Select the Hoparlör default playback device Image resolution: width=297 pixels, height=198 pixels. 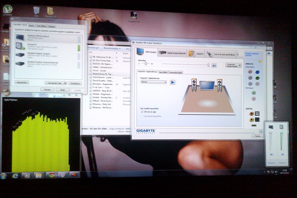coord(48,46)
